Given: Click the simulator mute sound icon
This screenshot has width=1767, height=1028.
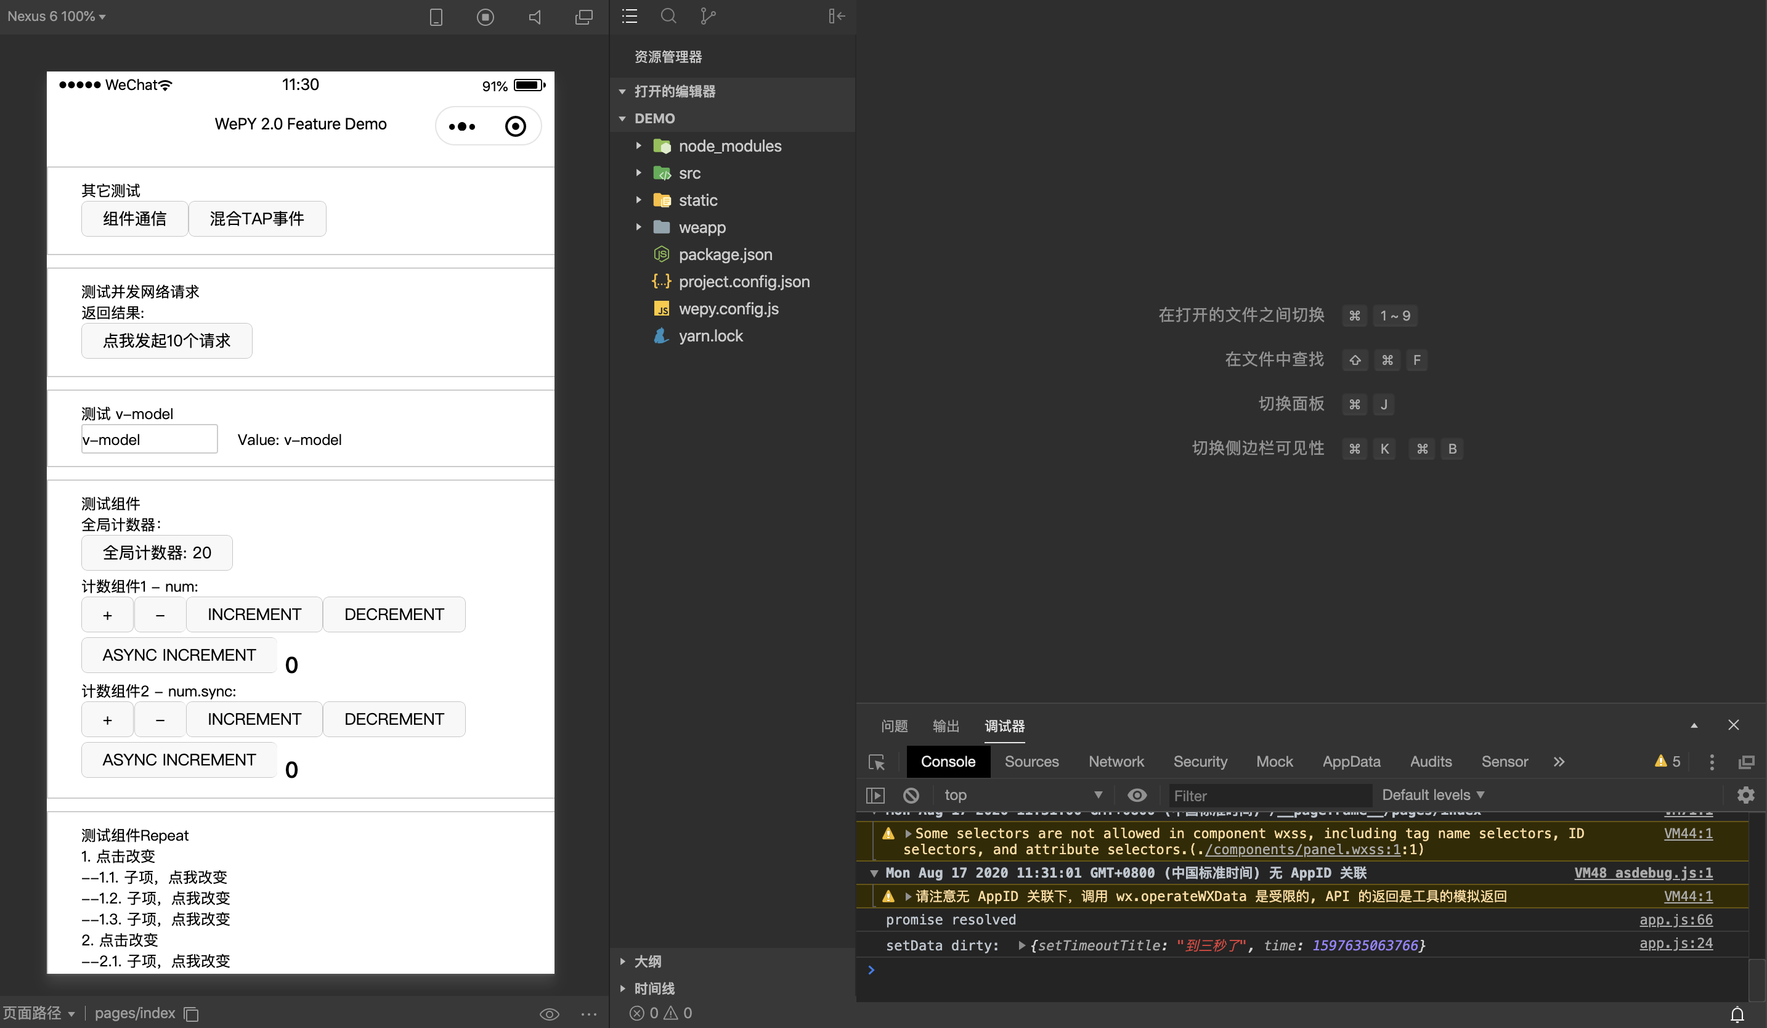Looking at the screenshot, I should coord(535,17).
